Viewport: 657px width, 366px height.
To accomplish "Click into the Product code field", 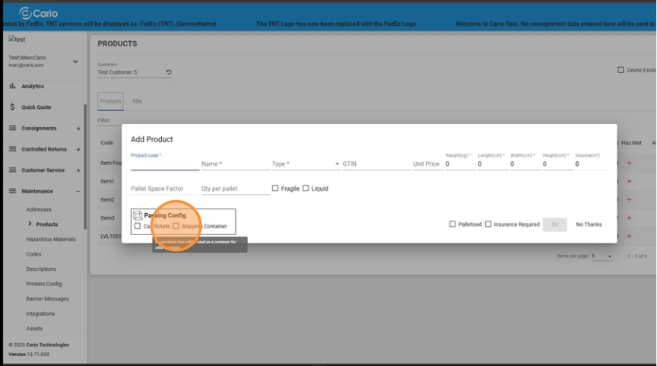I will pos(163,164).
